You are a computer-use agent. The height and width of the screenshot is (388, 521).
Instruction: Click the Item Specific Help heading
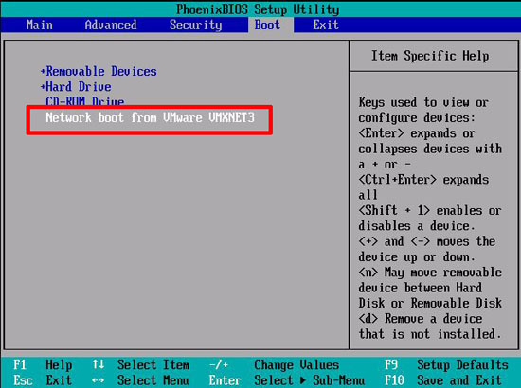click(x=430, y=56)
